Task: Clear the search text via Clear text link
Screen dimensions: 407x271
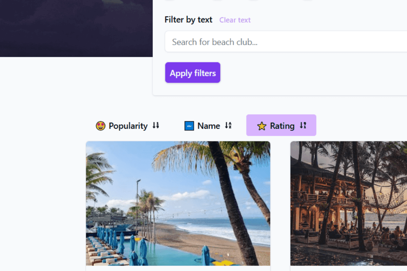Action: click(x=235, y=20)
